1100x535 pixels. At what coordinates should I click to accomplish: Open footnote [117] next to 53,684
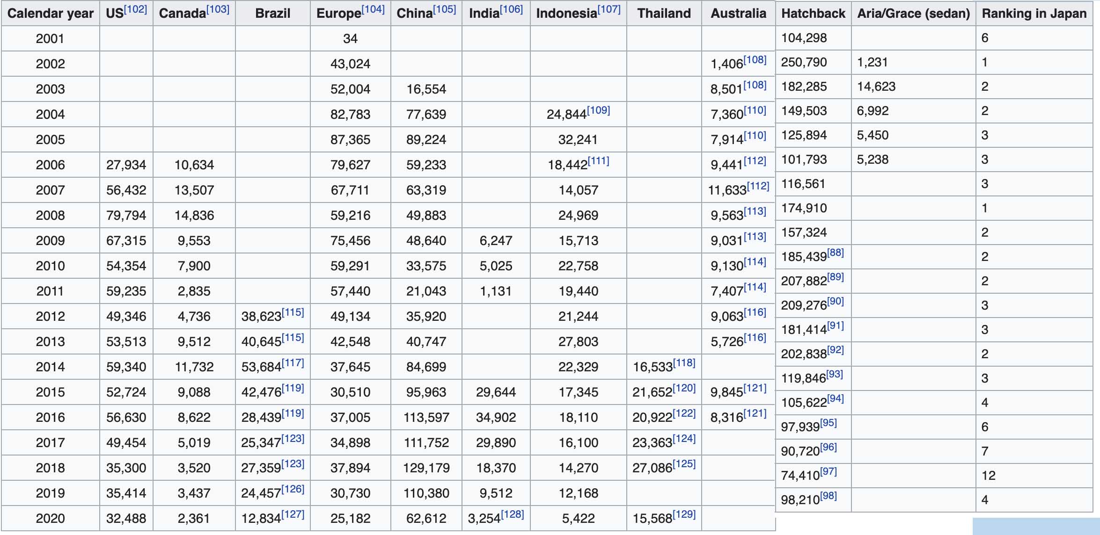click(293, 363)
